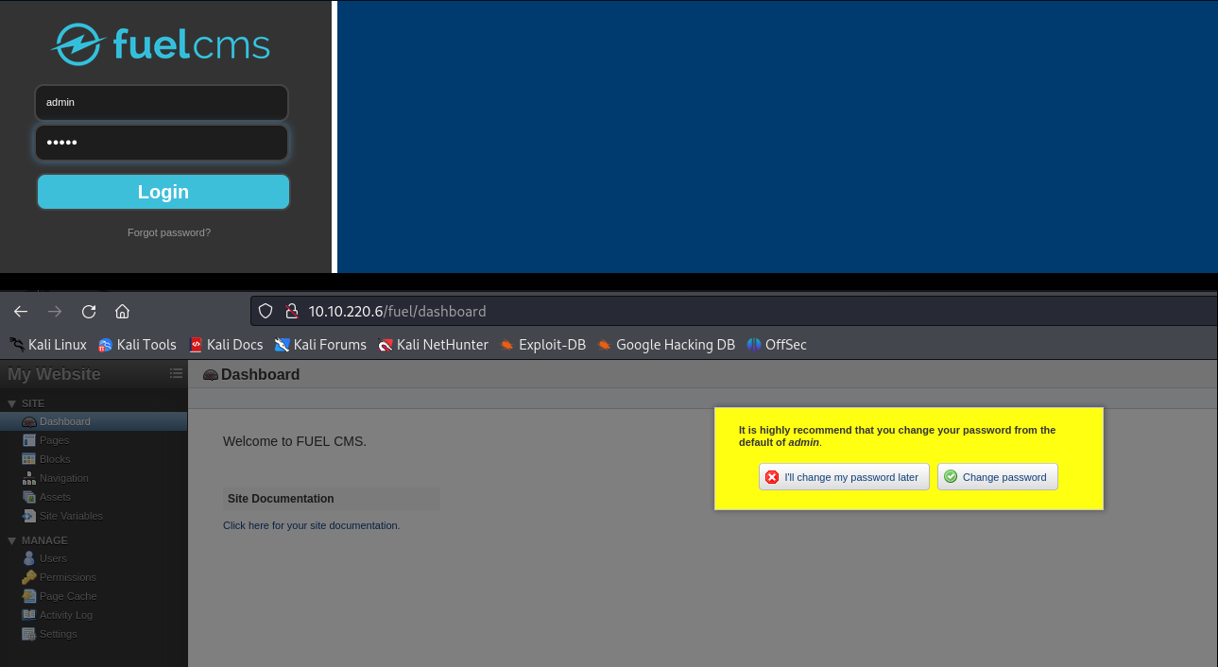Screen dimensions: 1218x667
Task: Click the browser reload icon
Action: click(89, 312)
